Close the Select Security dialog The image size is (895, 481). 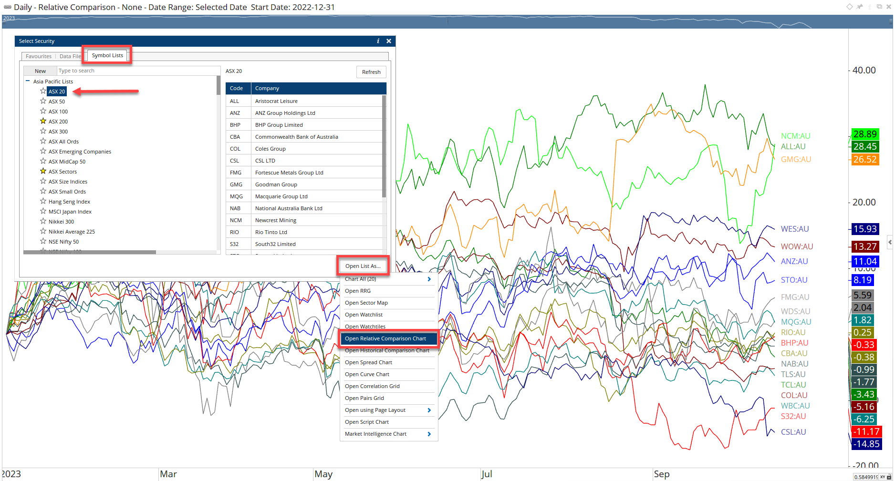389,41
